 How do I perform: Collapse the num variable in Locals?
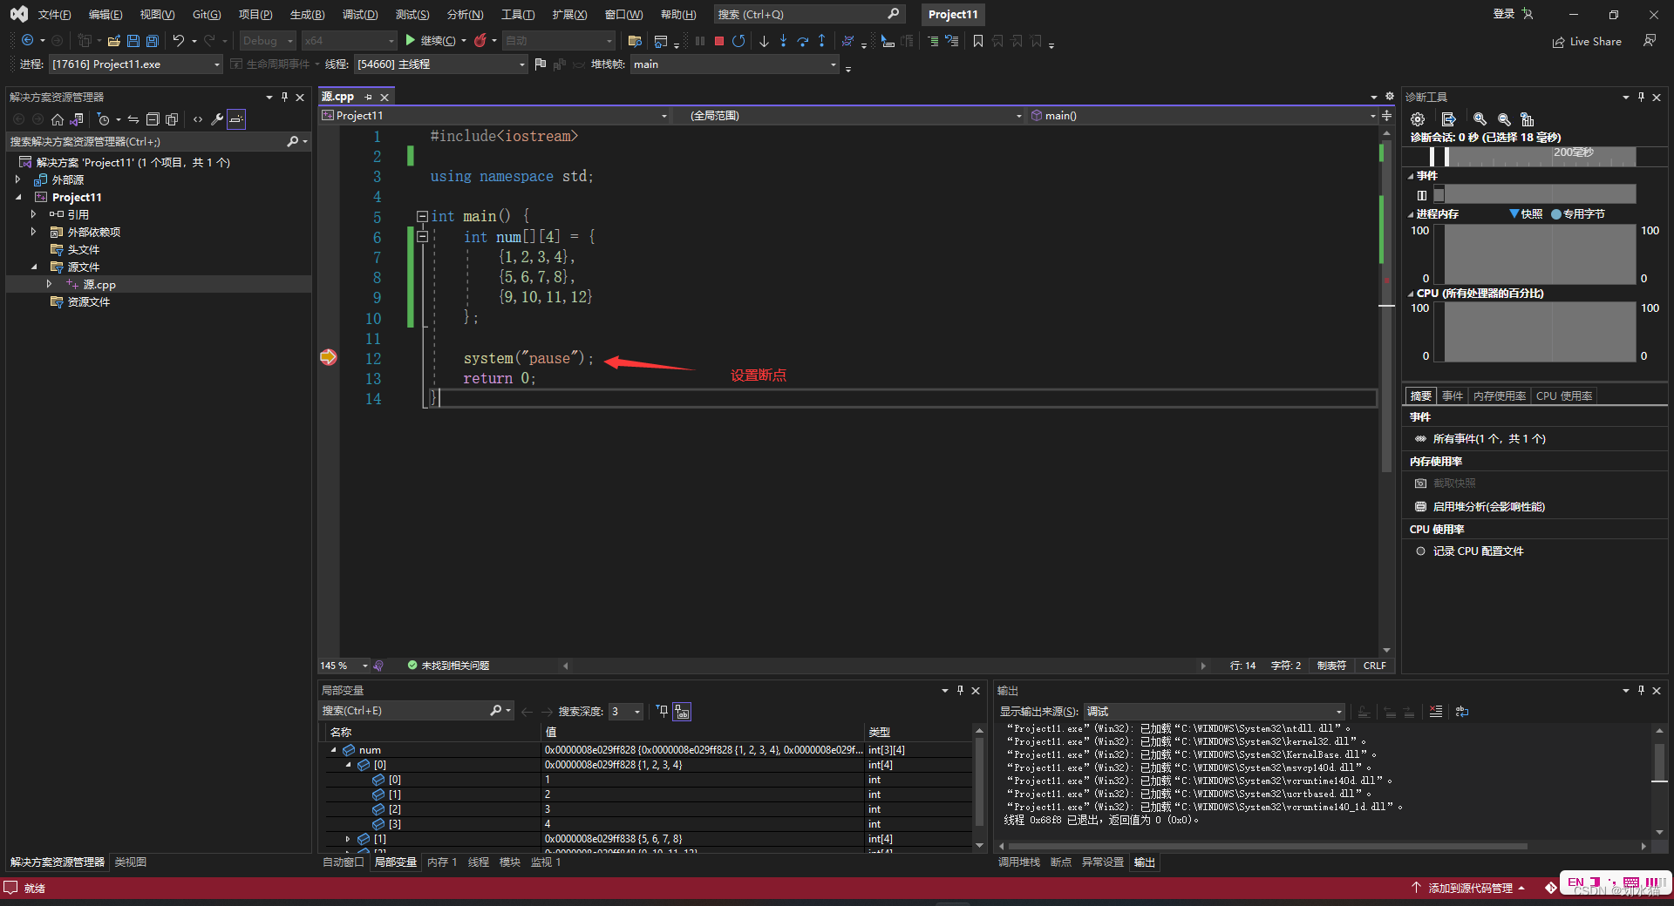(x=333, y=750)
